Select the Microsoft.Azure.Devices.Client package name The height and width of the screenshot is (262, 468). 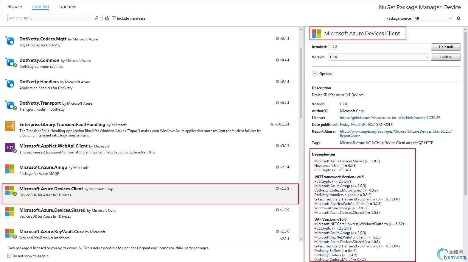point(51,189)
